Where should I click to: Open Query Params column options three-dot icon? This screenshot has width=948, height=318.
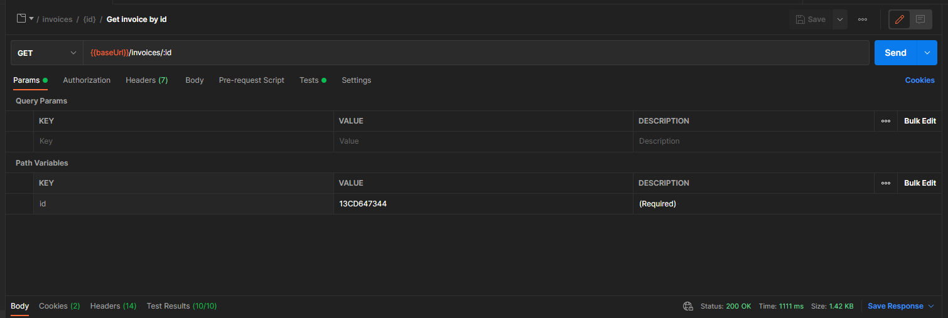coord(886,121)
